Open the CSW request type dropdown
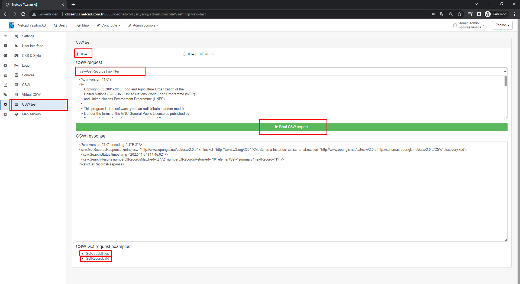Image resolution: width=520 pixels, height=284 pixels. coord(292,71)
